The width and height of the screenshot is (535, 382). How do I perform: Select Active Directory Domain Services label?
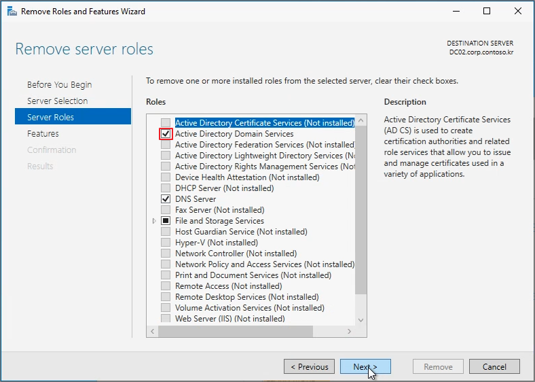click(x=234, y=134)
